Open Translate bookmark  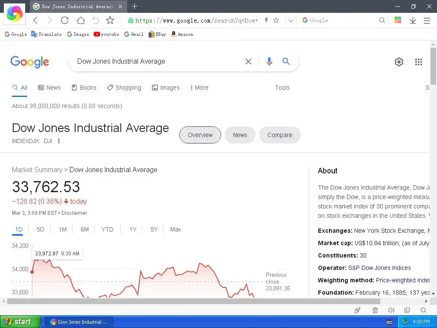(x=47, y=34)
